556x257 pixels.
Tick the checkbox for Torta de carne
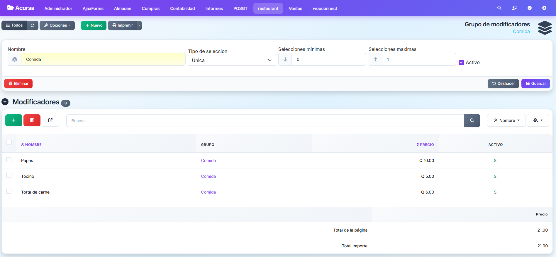click(9, 192)
